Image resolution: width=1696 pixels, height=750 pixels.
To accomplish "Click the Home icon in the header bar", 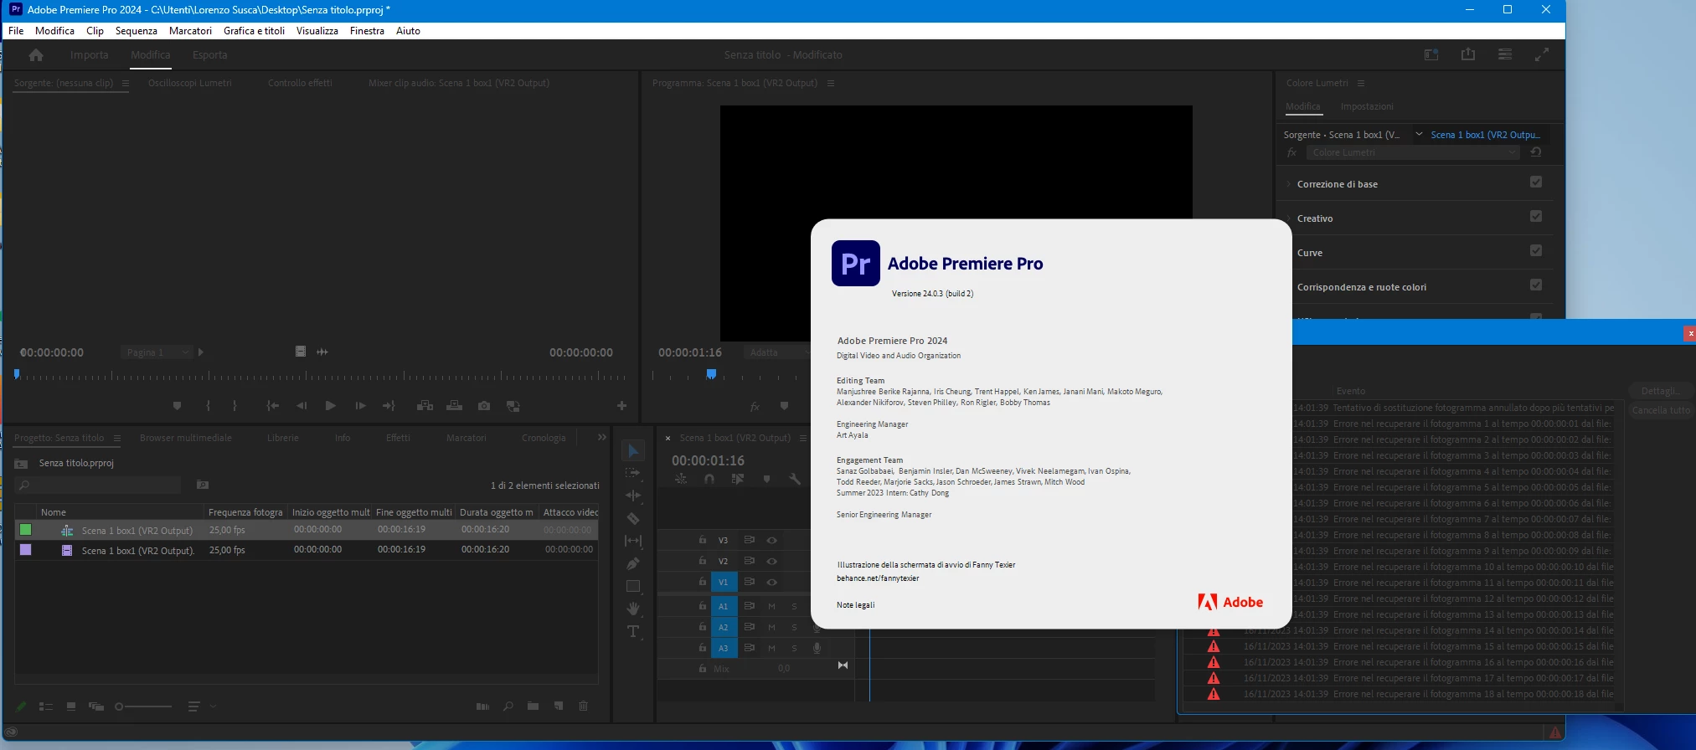I will 36,55.
